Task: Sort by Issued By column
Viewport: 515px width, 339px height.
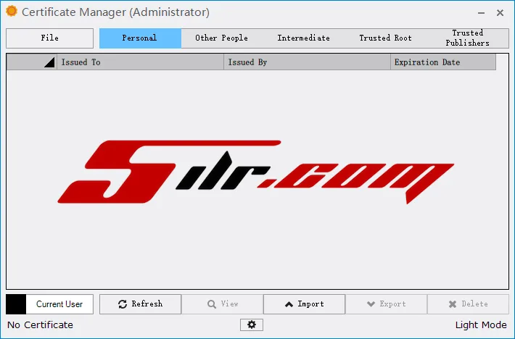Action: point(307,62)
